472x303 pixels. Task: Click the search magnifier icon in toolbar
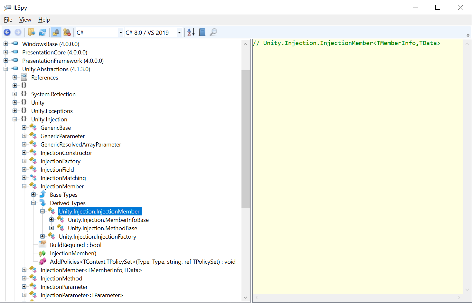click(213, 32)
